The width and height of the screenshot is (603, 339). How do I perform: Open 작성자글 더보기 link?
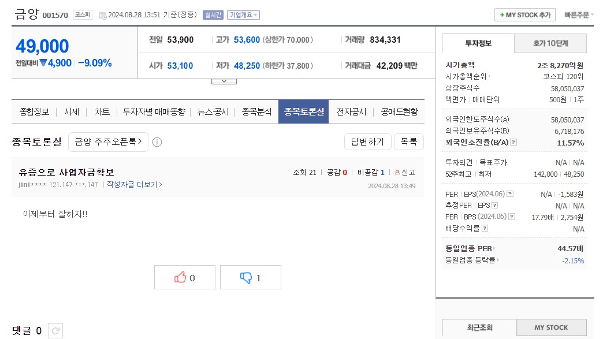coord(135,185)
